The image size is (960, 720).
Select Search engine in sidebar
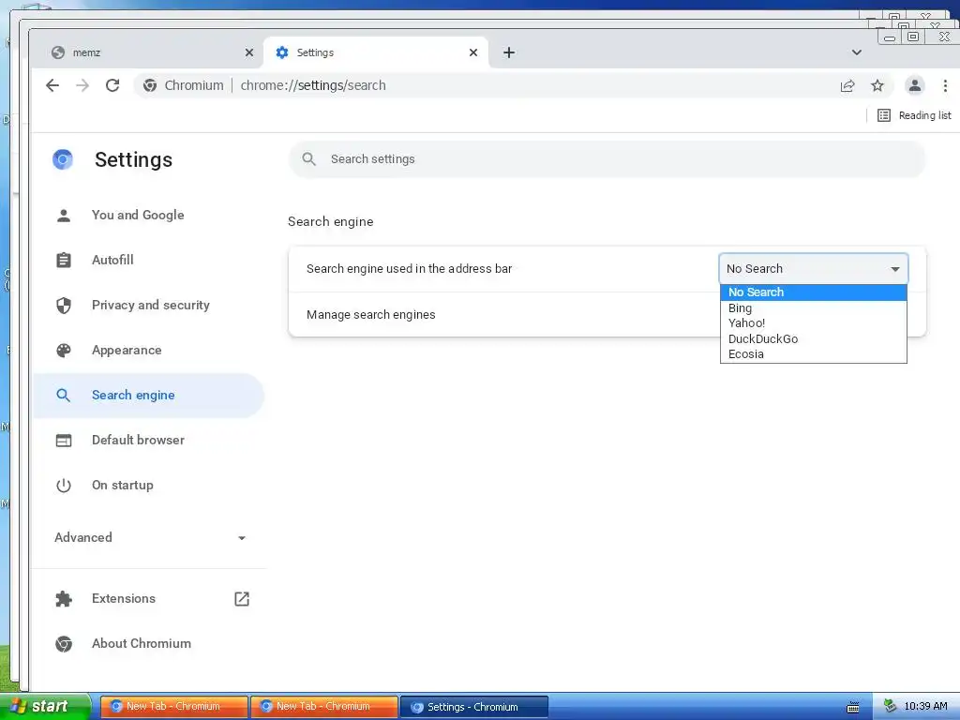coord(149,395)
